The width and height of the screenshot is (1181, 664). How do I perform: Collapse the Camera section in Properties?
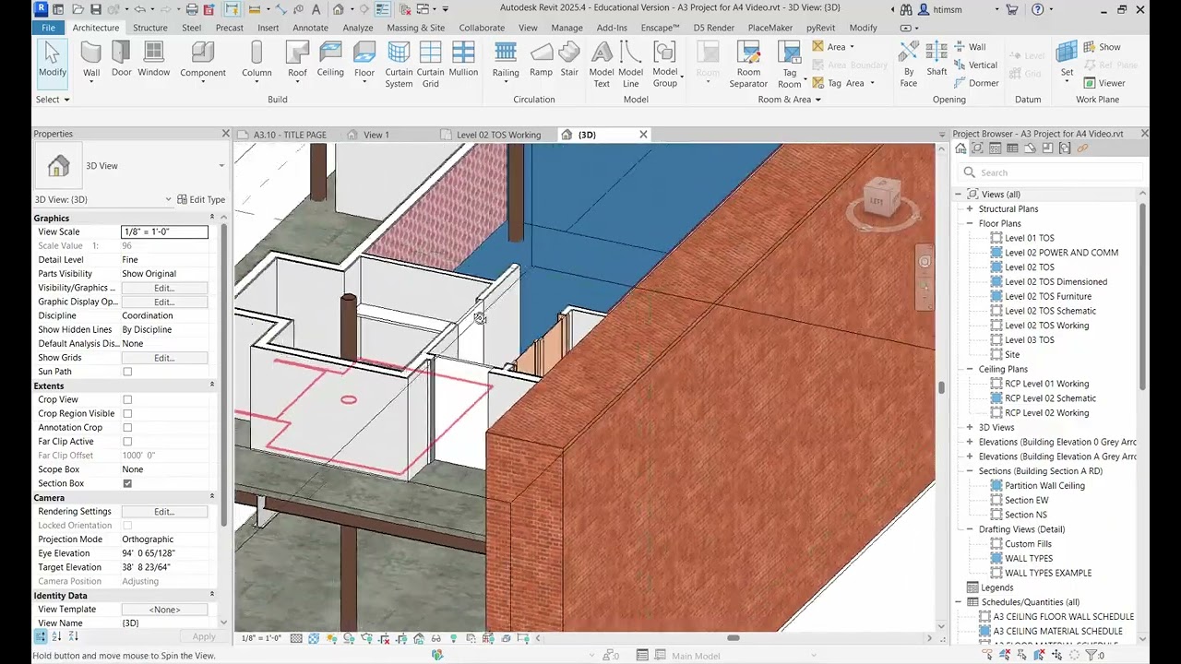tap(212, 497)
